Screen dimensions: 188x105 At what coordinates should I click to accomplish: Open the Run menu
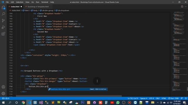(37, 2)
